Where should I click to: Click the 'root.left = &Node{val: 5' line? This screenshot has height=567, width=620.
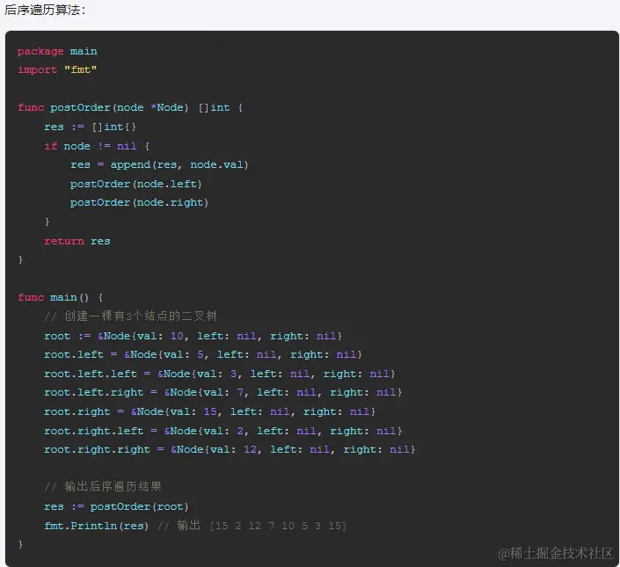point(203,355)
